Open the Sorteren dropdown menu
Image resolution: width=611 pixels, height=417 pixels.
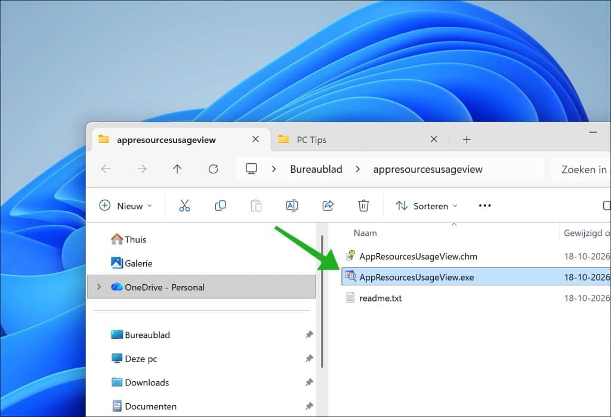pos(426,206)
